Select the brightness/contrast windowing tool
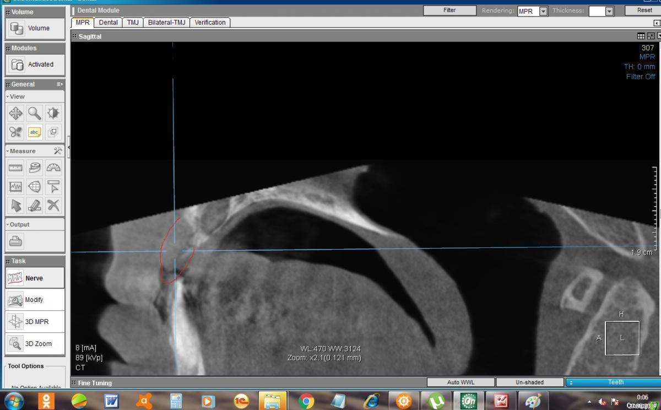This screenshot has height=410, width=661. pos(53,114)
